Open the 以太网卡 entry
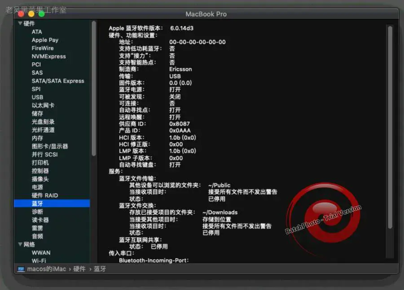 43,106
